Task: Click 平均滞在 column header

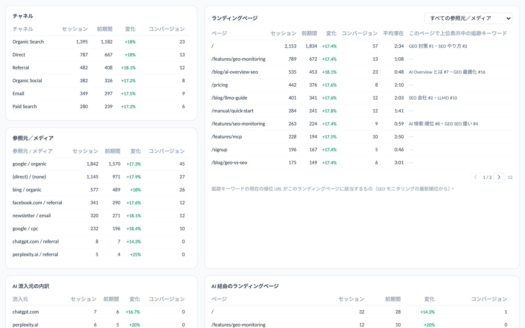Action: point(393,33)
